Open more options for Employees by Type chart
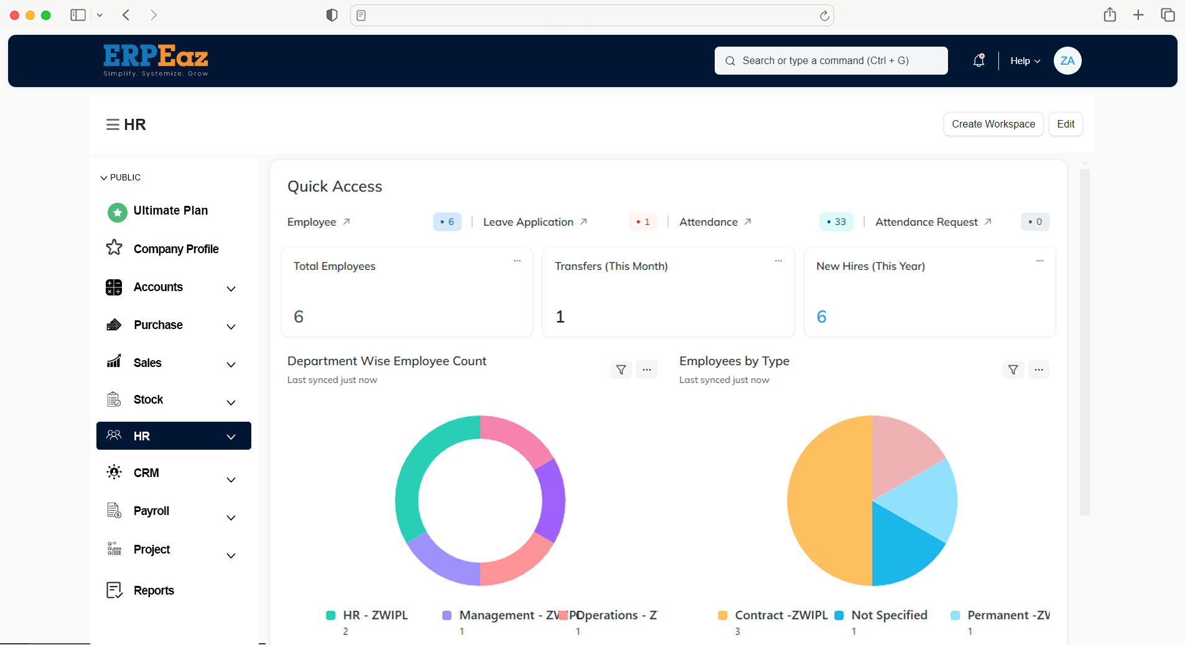Viewport: 1185px width, 645px height. [x=1038, y=369]
